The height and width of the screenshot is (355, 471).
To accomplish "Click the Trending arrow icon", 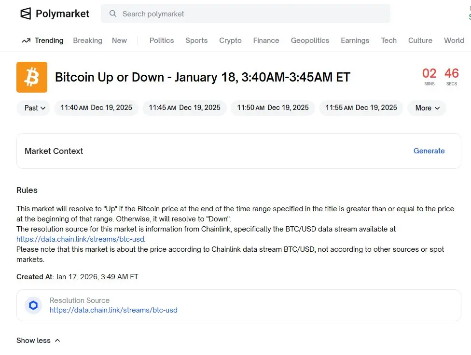I will (26, 41).
